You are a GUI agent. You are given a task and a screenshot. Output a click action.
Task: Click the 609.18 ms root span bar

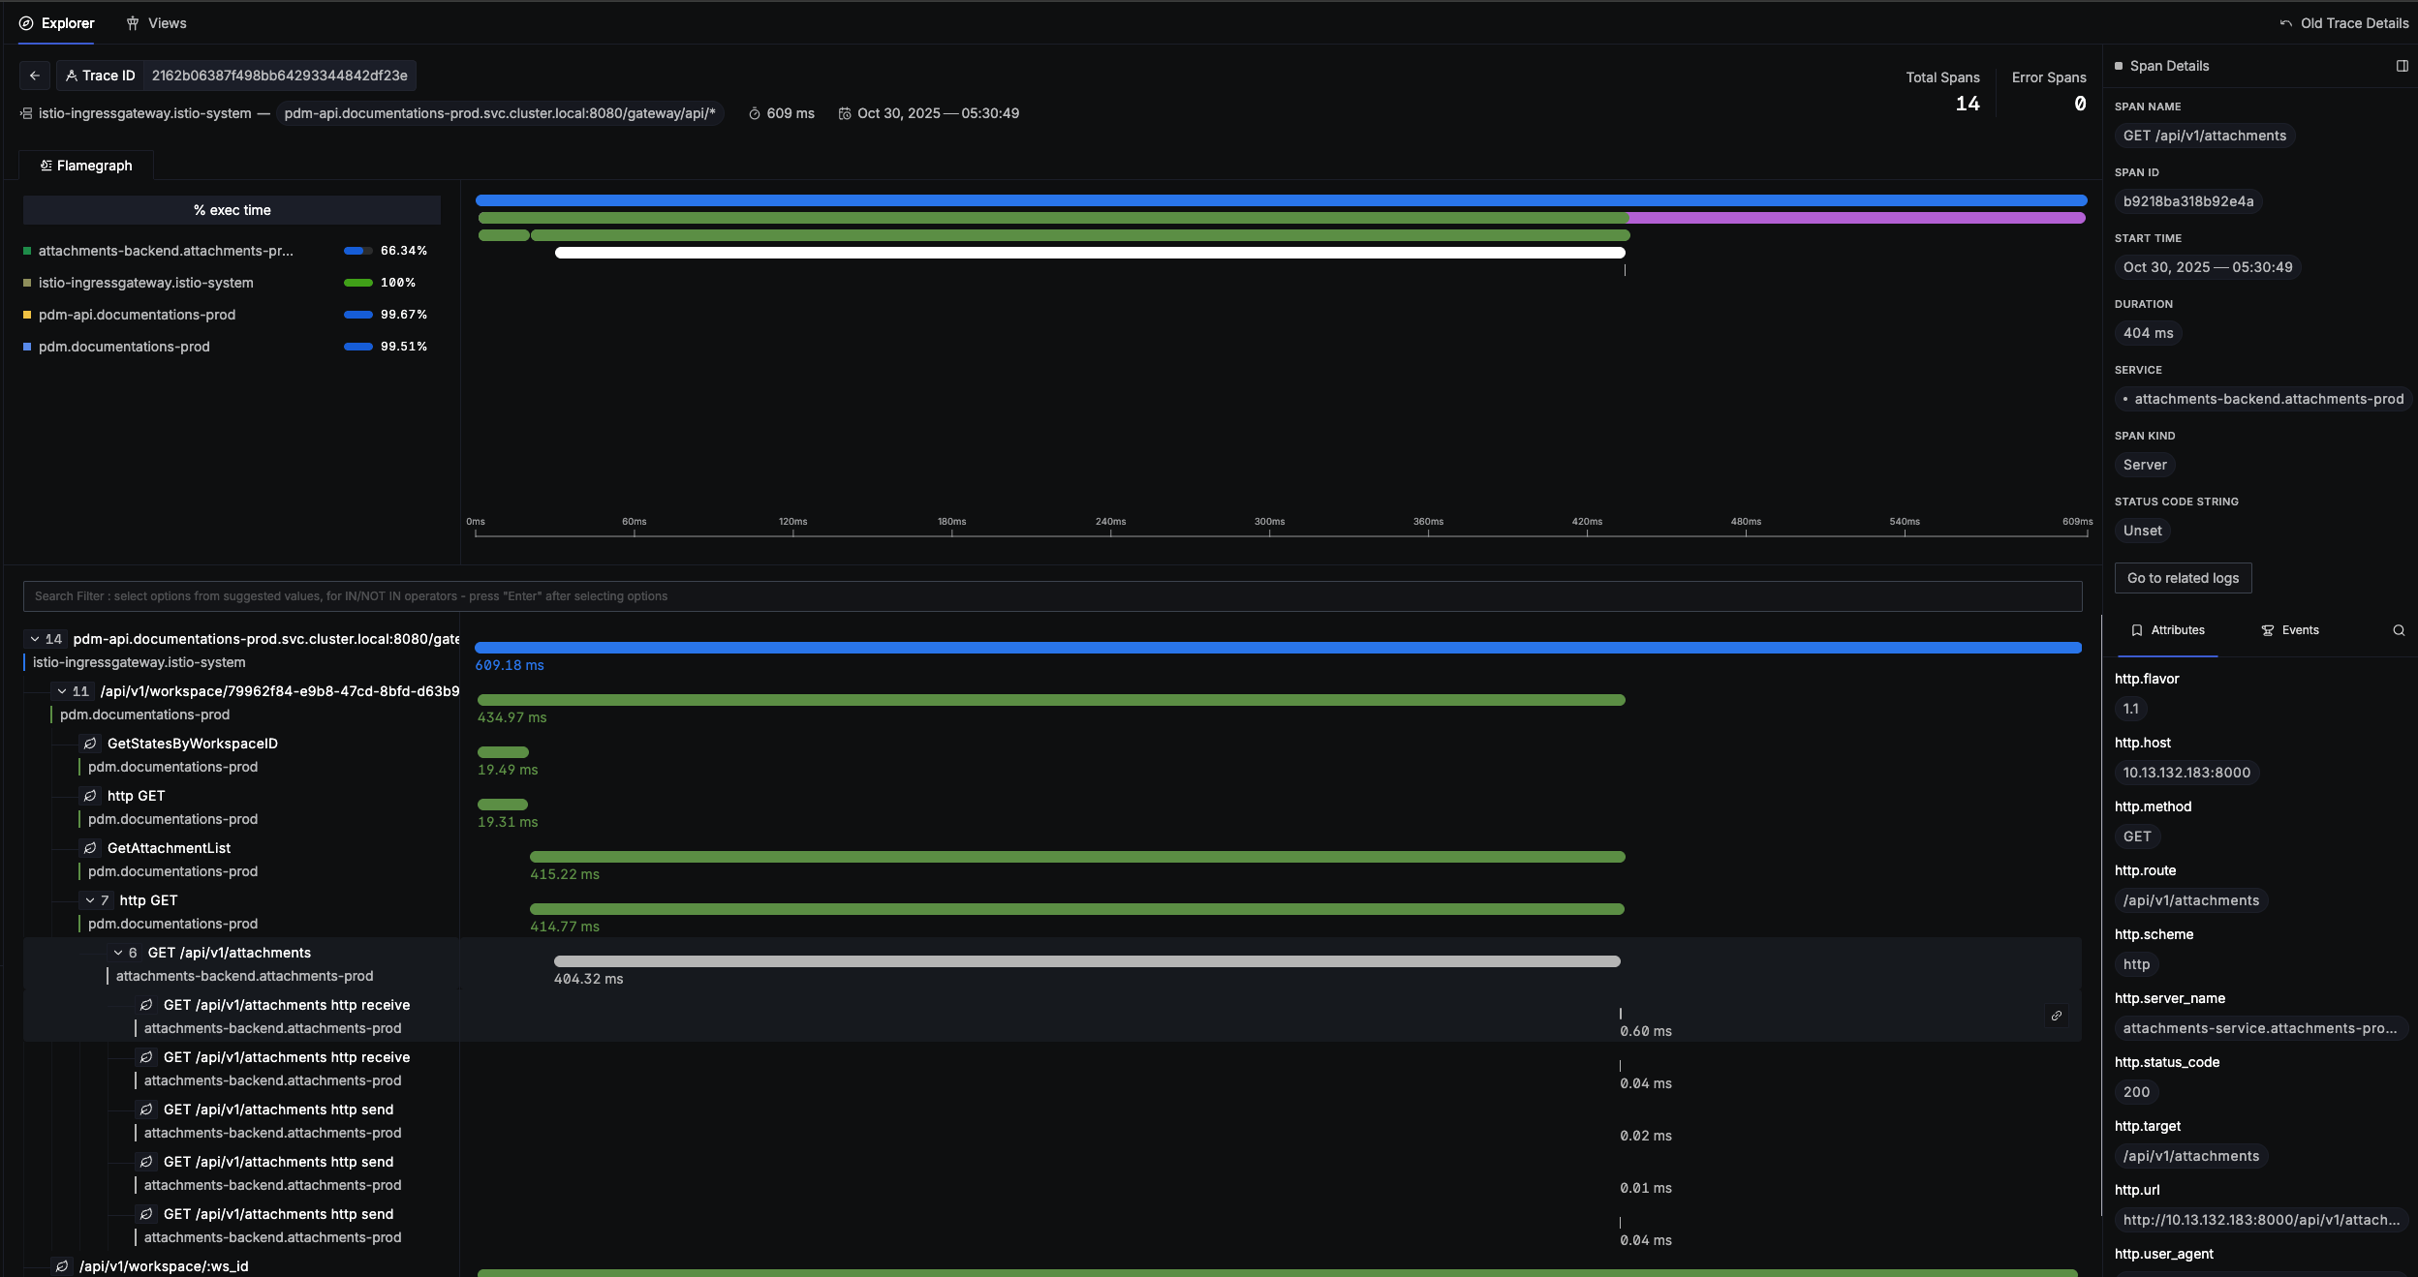point(1278,648)
